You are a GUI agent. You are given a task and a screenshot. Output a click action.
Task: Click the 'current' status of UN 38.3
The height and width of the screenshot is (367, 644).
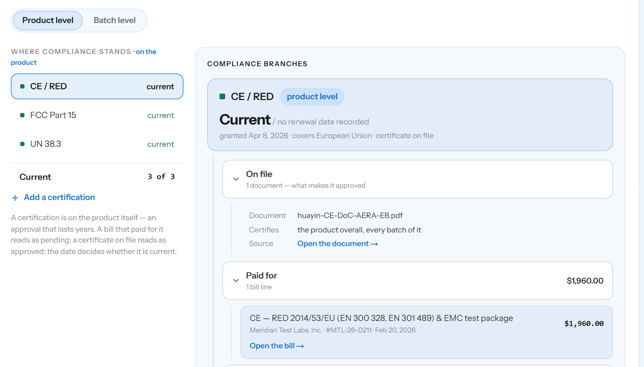[x=160, y=144]
